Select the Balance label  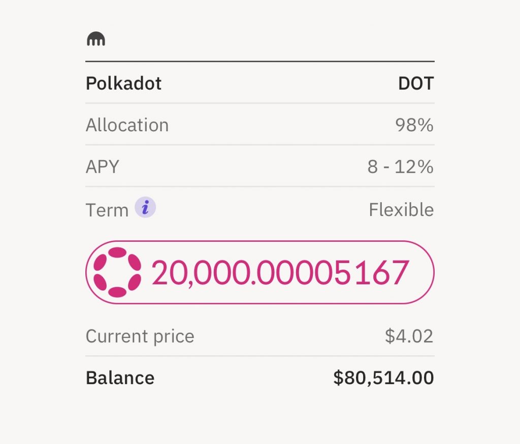pos(120,378)
